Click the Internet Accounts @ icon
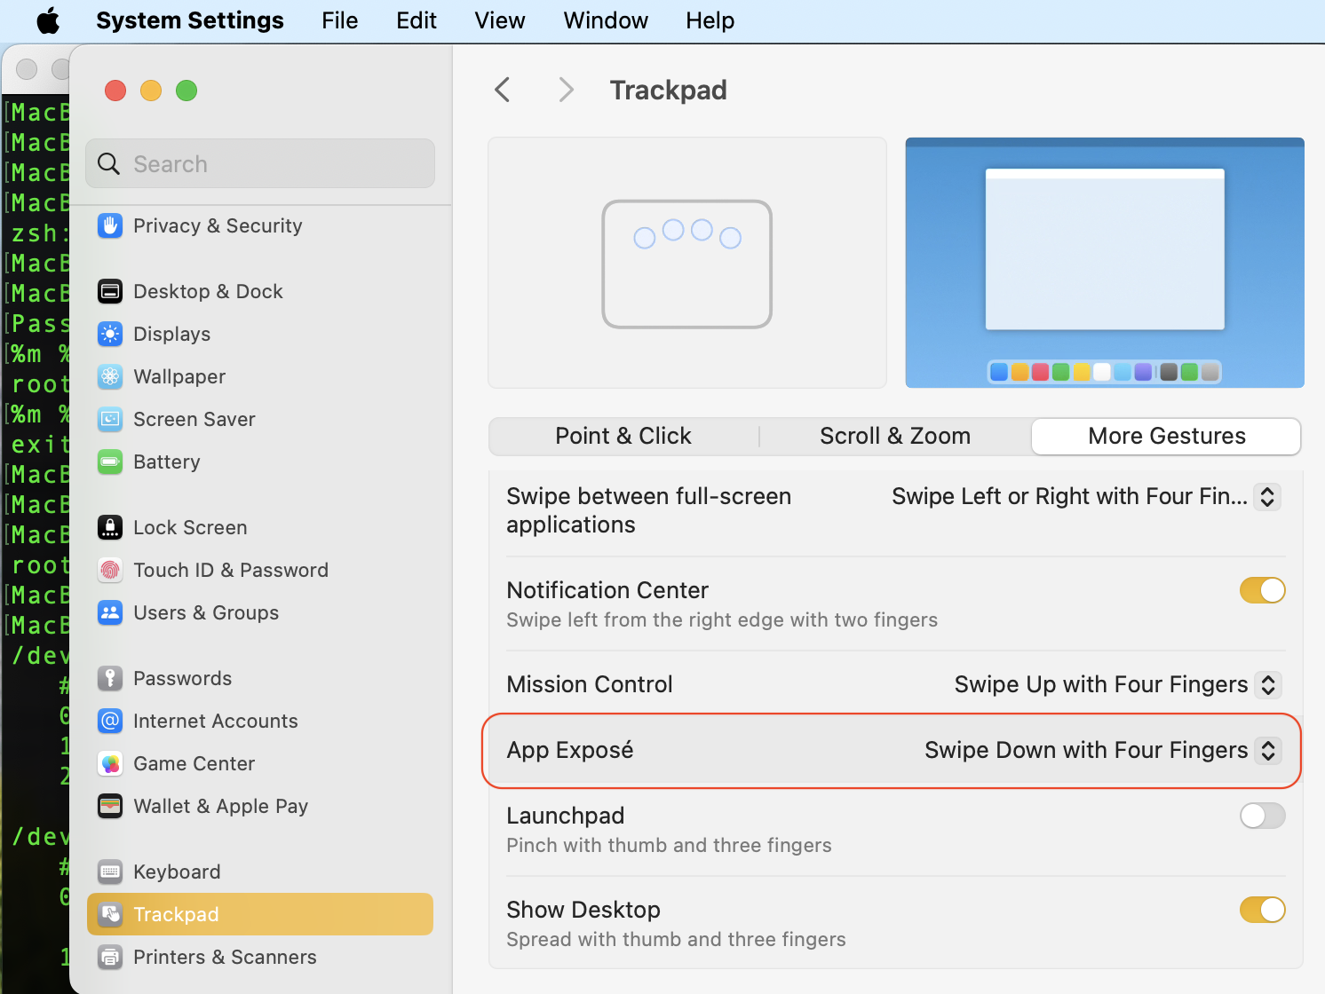1325x994 pixels. tap(110, 721)
